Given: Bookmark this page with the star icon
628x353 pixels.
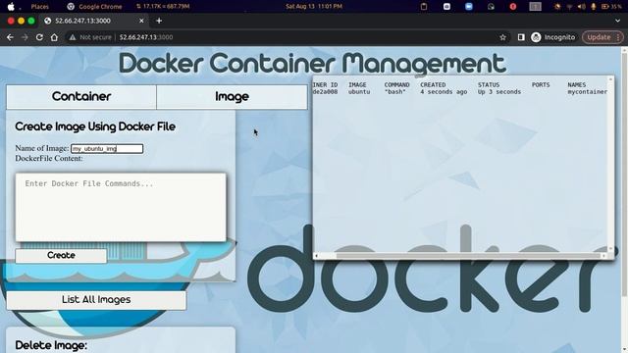Looking at the screenshot, I should tap(503, 37).
